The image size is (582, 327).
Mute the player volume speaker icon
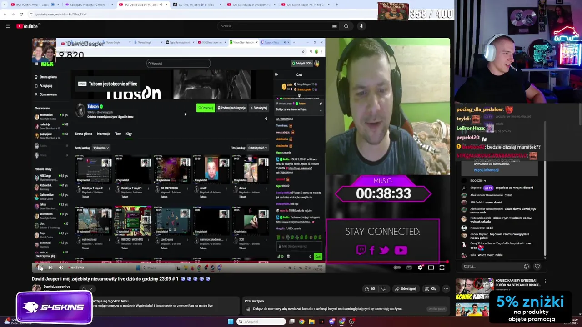tap(61, 268)
